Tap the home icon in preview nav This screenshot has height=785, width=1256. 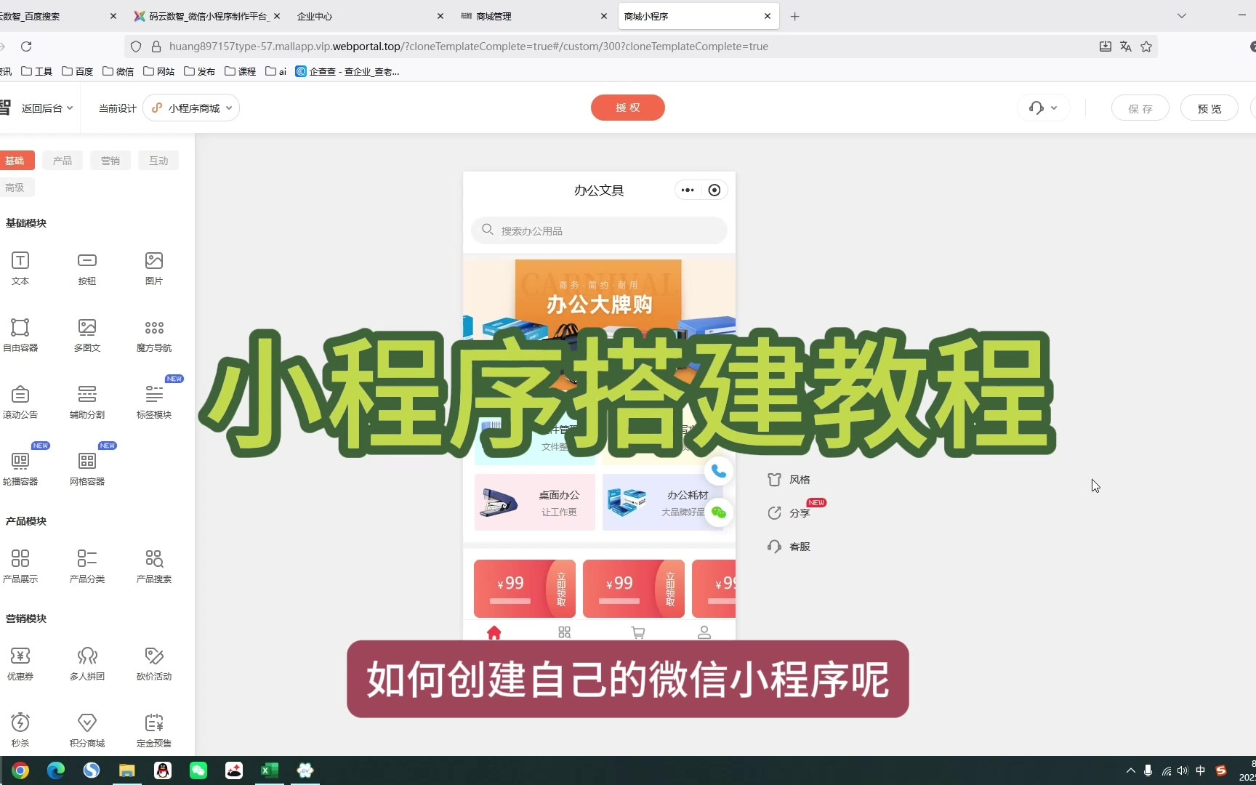point(494,632)
